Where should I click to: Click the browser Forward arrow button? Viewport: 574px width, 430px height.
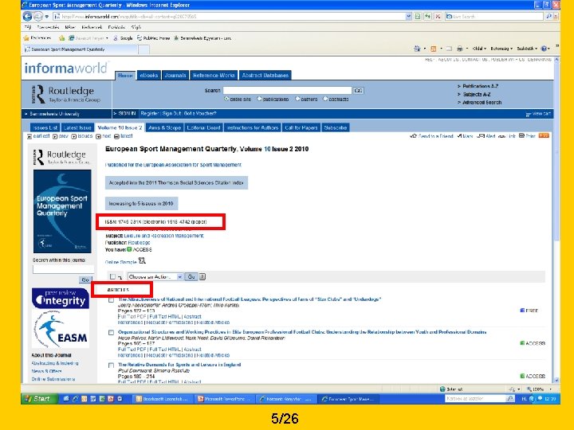coord(37,17)
